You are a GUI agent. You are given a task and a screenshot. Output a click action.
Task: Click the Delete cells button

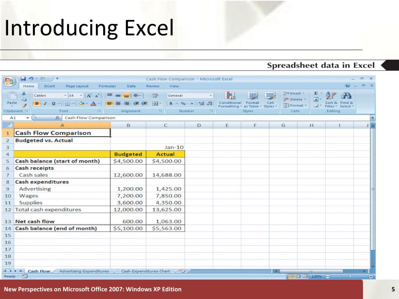click(x=295, y=99)
